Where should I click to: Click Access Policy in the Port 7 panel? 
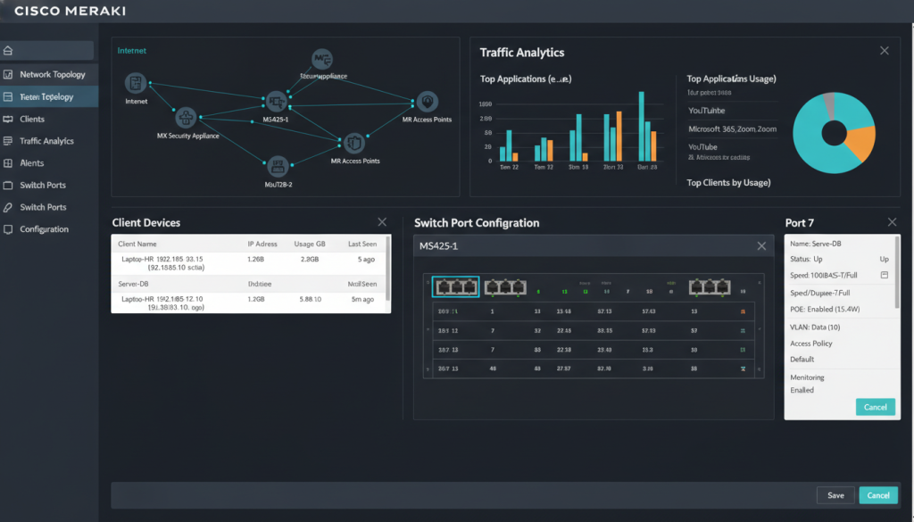pyautogui.click(x=810, y=344)
